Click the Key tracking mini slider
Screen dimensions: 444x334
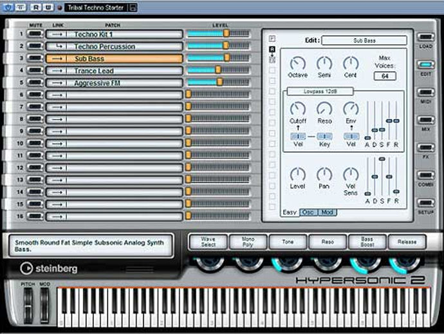pyautogui.click(x=324, y=137)
